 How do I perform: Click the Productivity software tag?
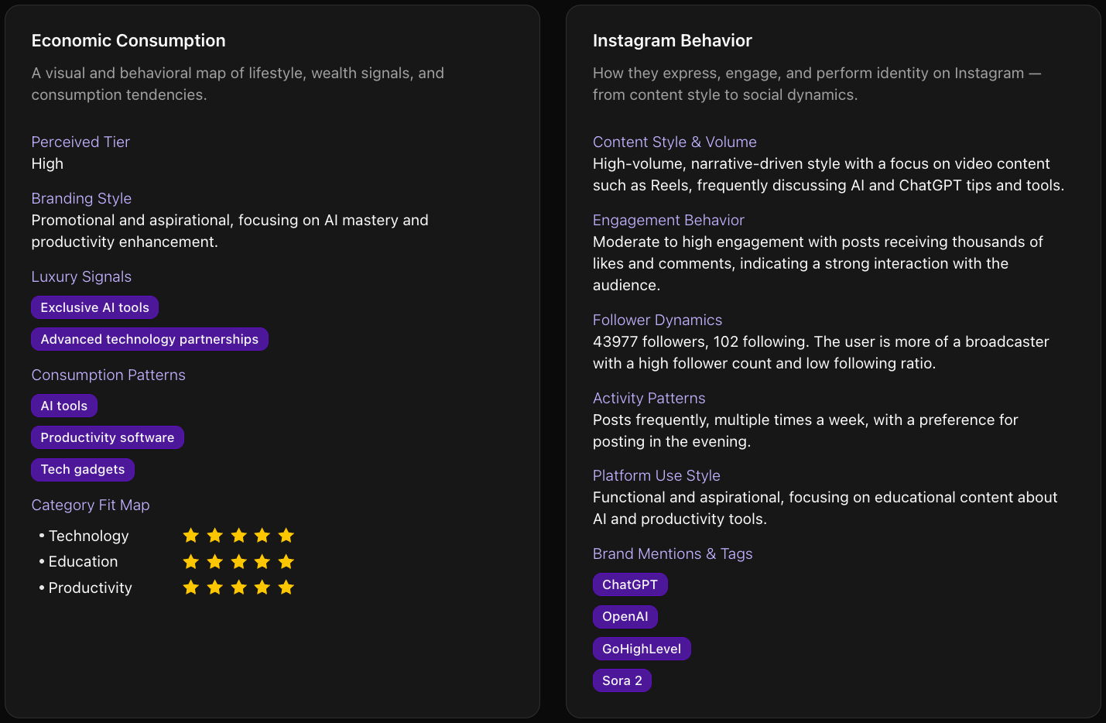[108, 437]
